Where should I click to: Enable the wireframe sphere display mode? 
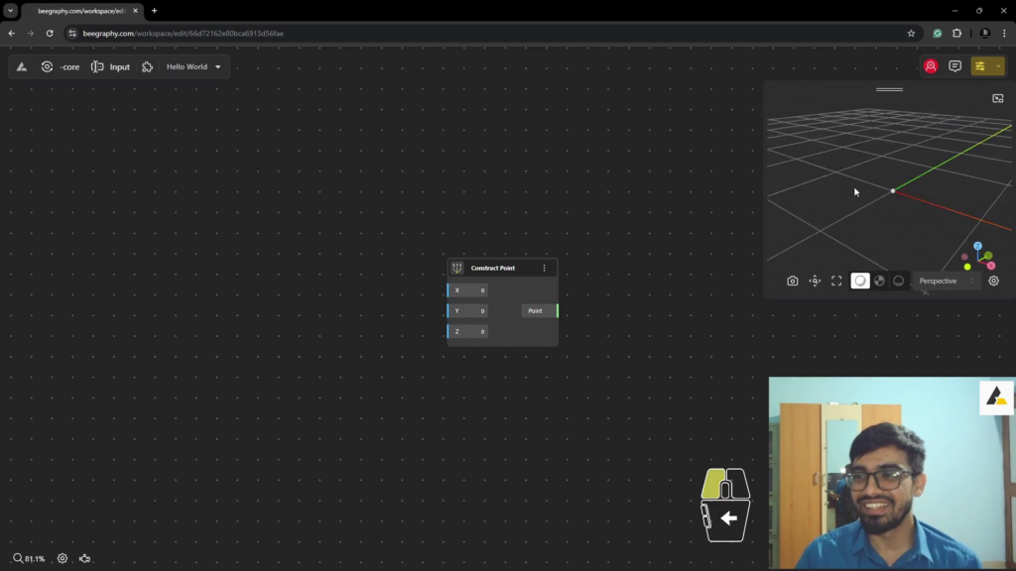click(x=898, y=281)
